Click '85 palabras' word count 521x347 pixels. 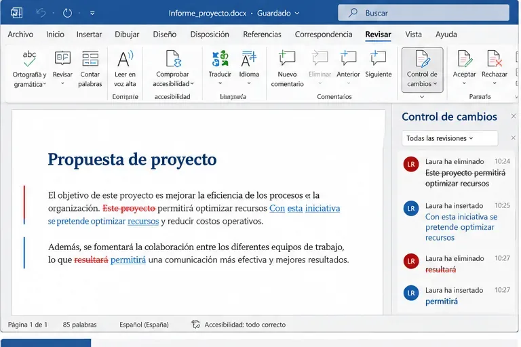(80, 325)
